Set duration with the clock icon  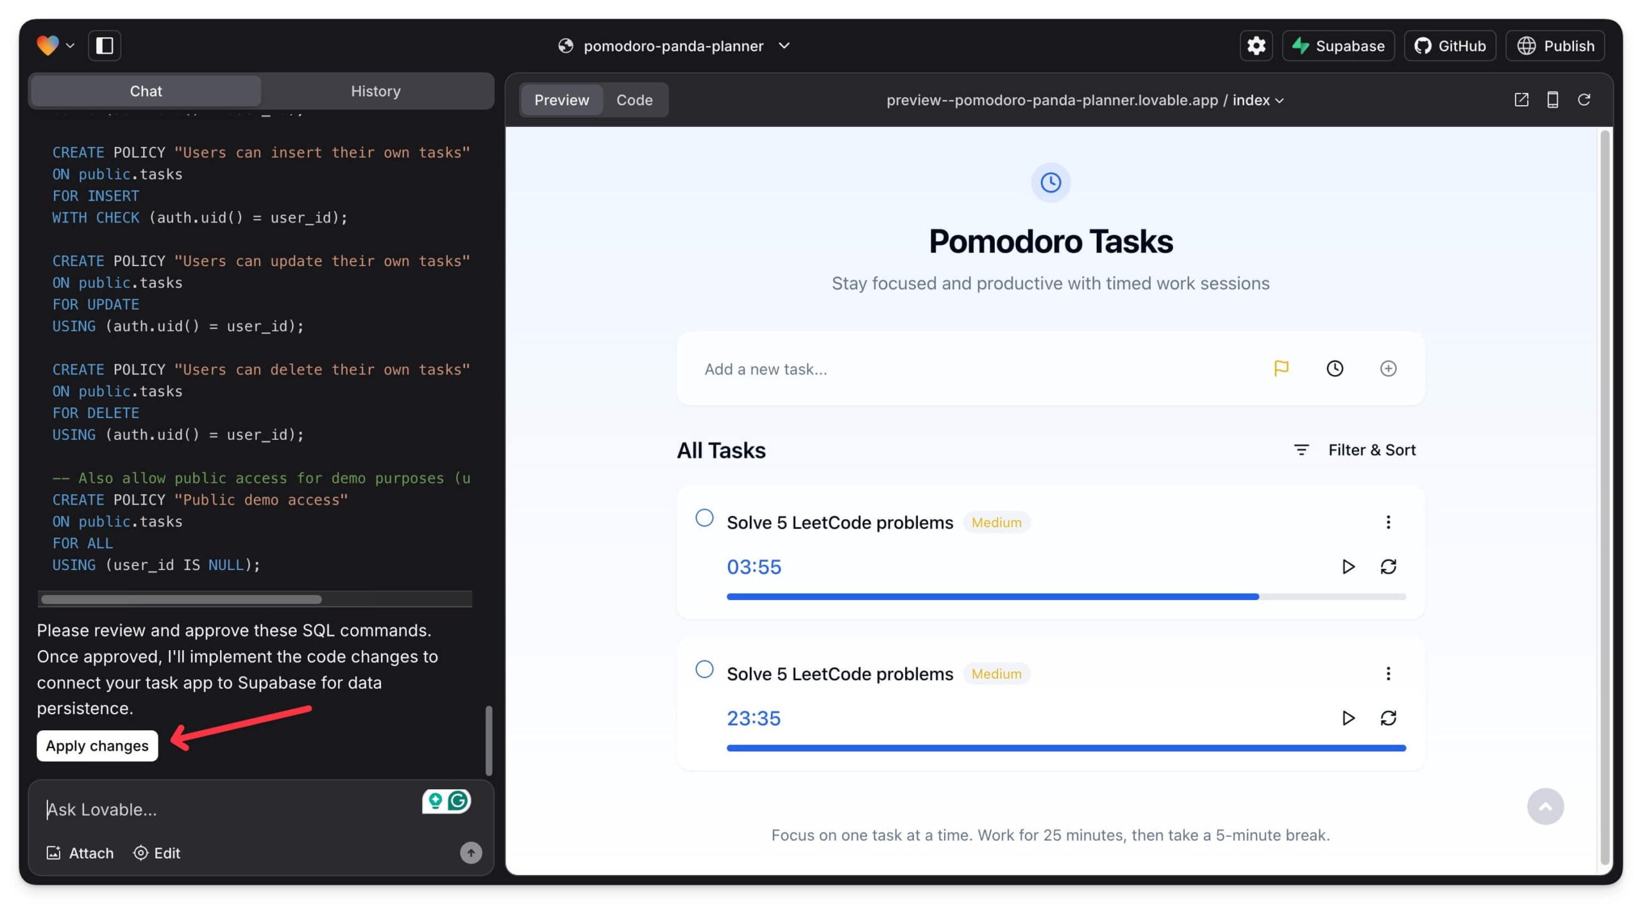pyautogui.click(x=1335, y=368)
